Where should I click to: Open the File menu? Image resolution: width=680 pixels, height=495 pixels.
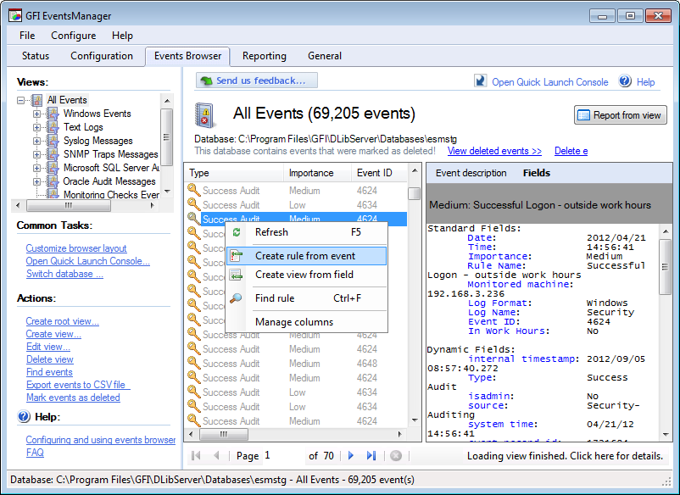tap(27, 36)
